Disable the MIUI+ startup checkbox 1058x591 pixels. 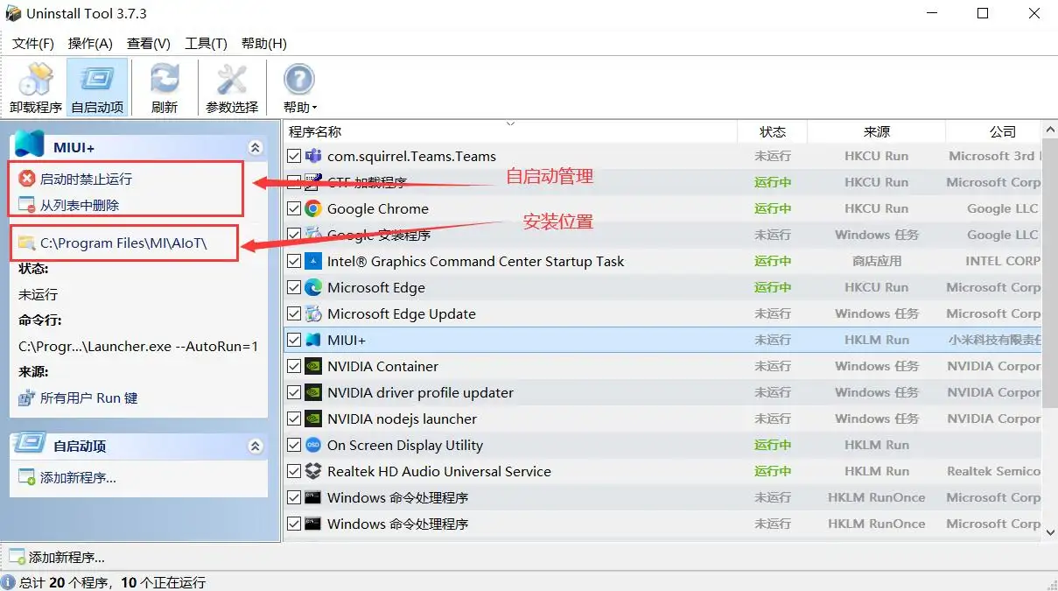[x=294, y=340]
